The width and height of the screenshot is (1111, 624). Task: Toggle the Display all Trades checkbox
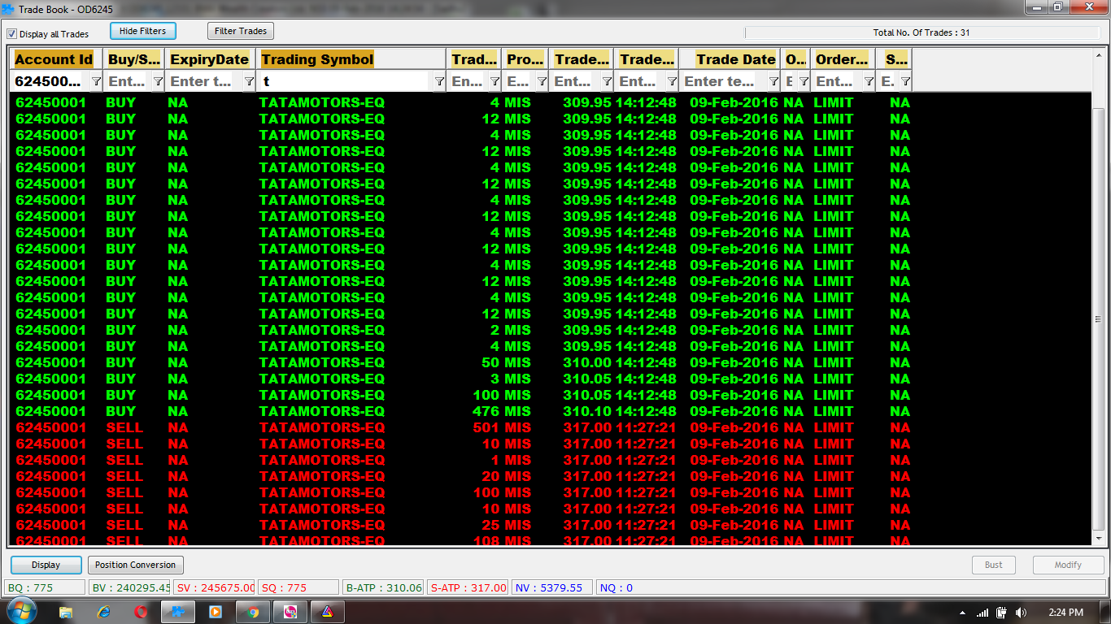[12, 34]
